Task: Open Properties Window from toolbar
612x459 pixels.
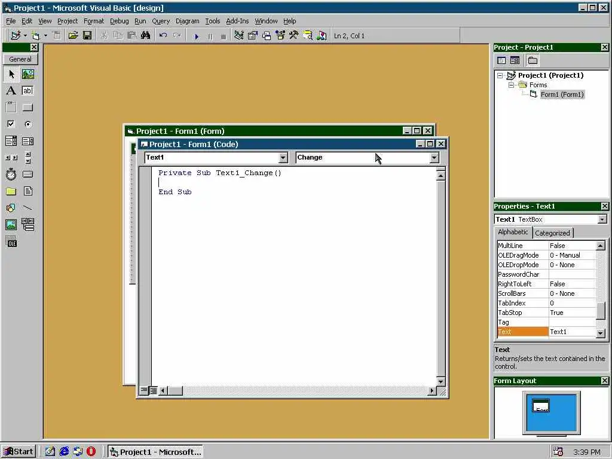Action: (x=253, y=35)
